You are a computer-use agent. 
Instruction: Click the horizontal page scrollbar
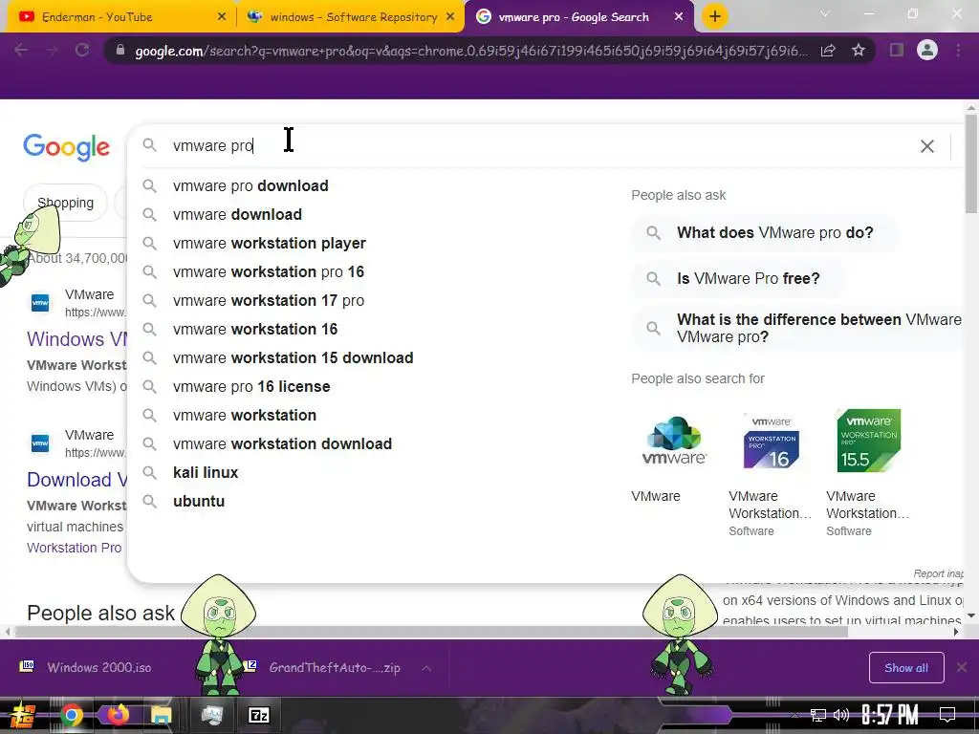pyautogui.click(x=431, y=632)
